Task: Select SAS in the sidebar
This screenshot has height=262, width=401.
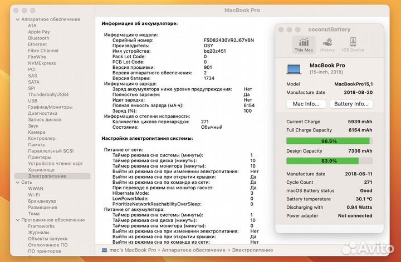Action: tap(32, 75)
